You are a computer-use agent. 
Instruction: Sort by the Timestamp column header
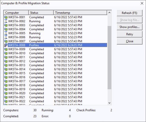pos(80,12)
